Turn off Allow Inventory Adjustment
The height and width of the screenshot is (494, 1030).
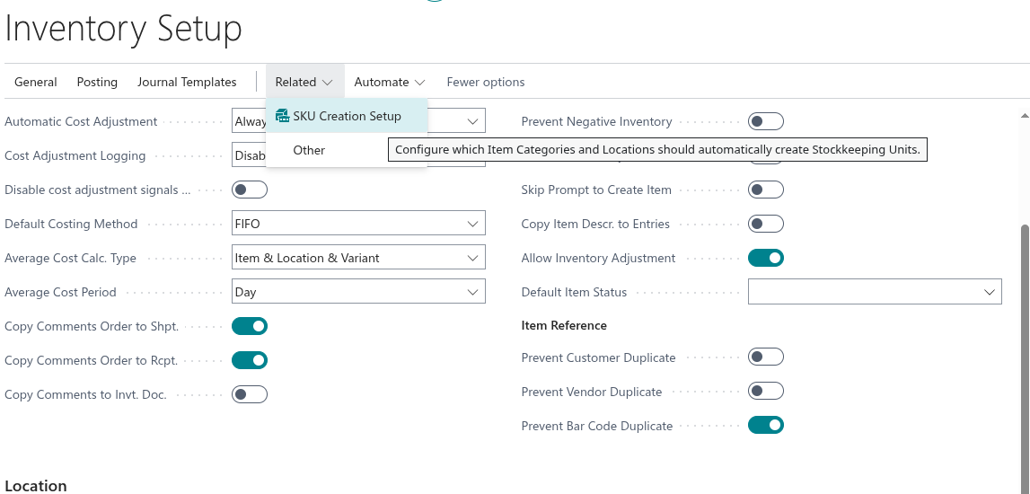pyautogui.click(x=765, y=258)
